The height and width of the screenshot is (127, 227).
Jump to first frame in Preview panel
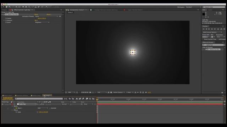pos(204,29)
